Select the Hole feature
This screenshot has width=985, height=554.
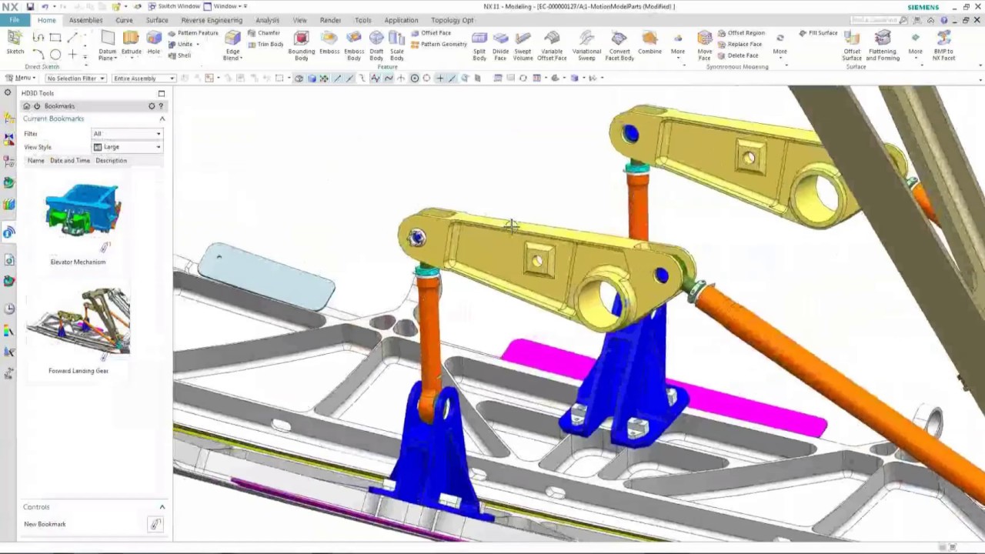[154, 43]
